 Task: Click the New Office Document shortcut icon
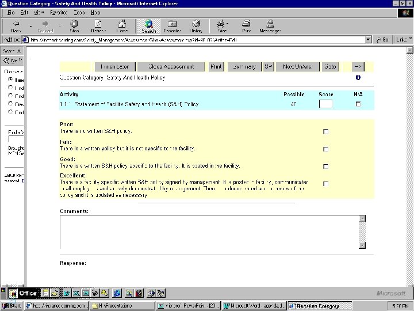pyautogui.click(x=45, y=293)
